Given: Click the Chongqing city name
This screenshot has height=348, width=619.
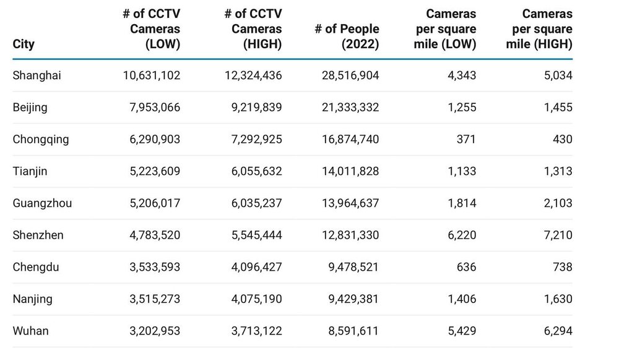Looking at the screenshot, I should (x=41, y=139).
